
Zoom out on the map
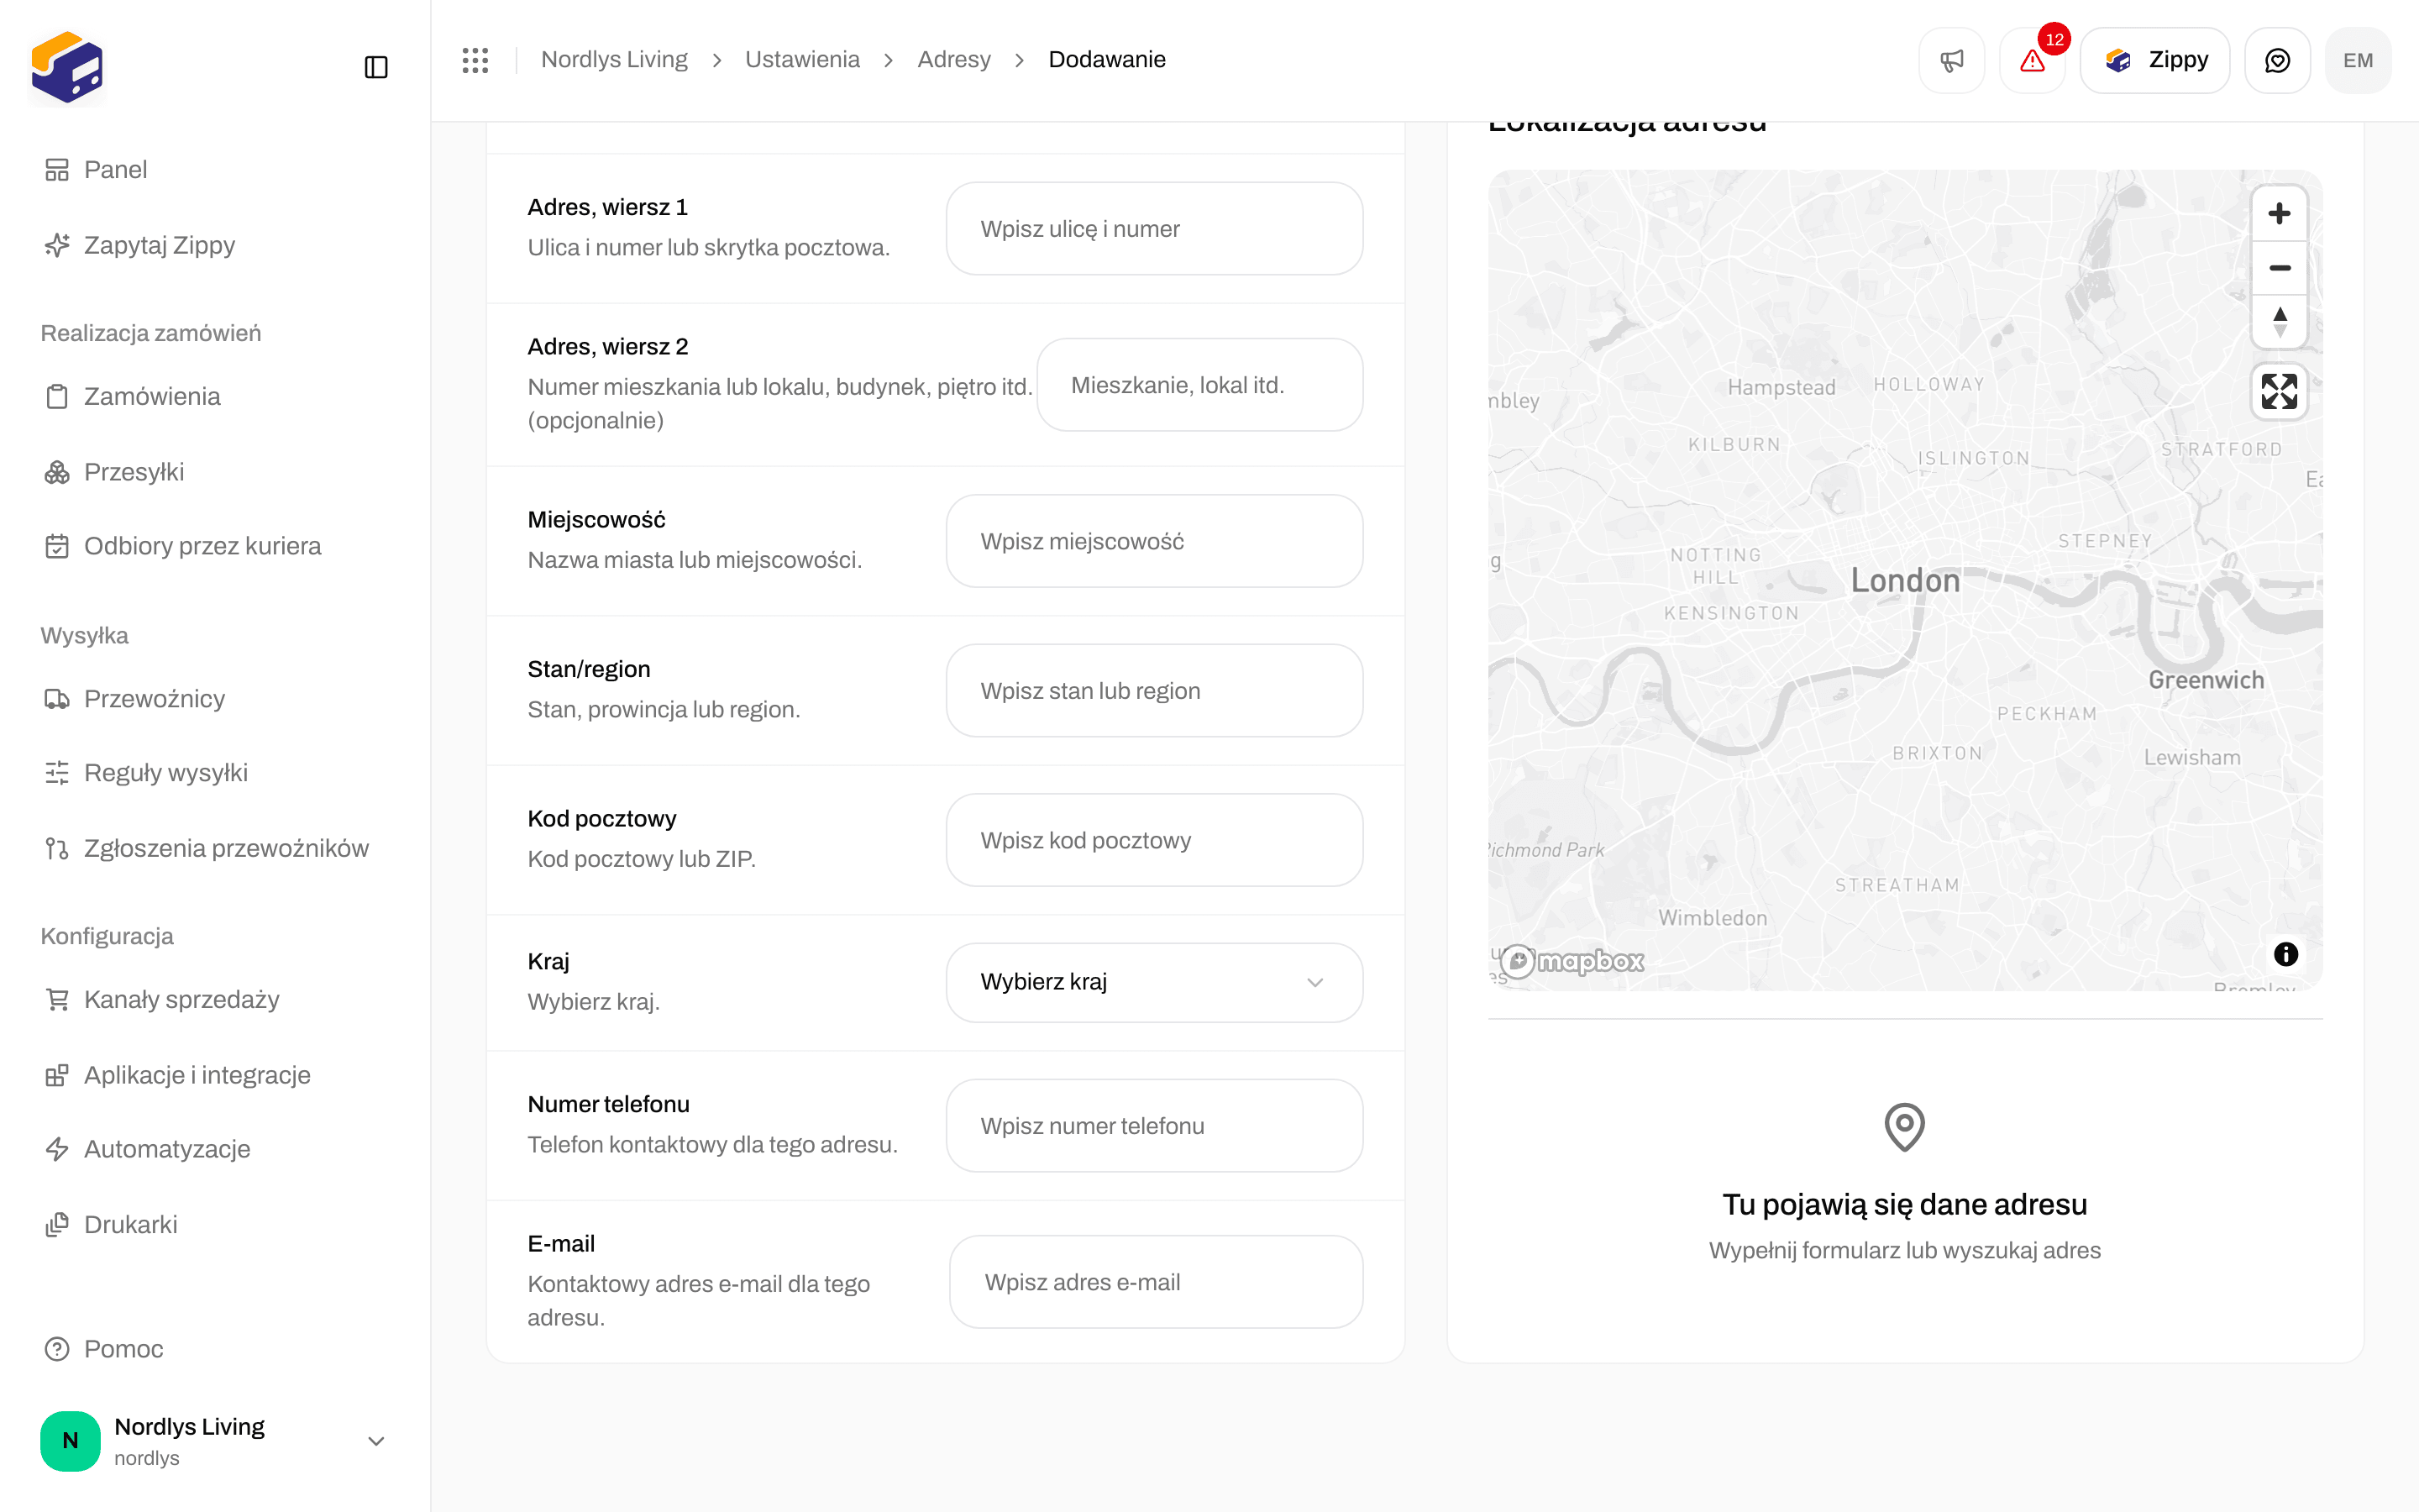tap(2279, 267)
